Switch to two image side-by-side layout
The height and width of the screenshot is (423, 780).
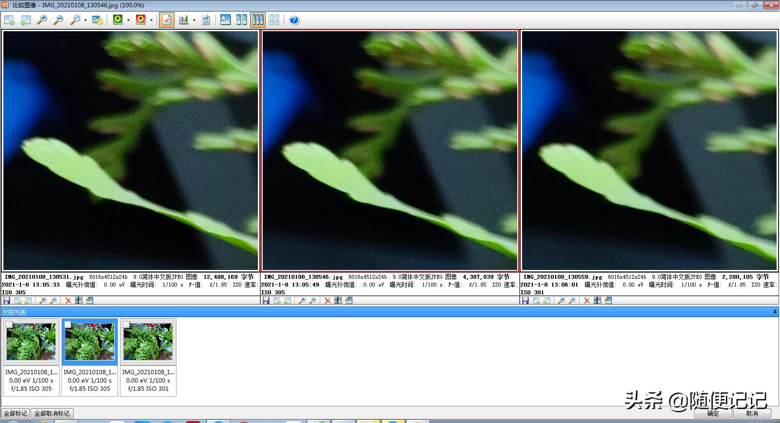point(241,20)
